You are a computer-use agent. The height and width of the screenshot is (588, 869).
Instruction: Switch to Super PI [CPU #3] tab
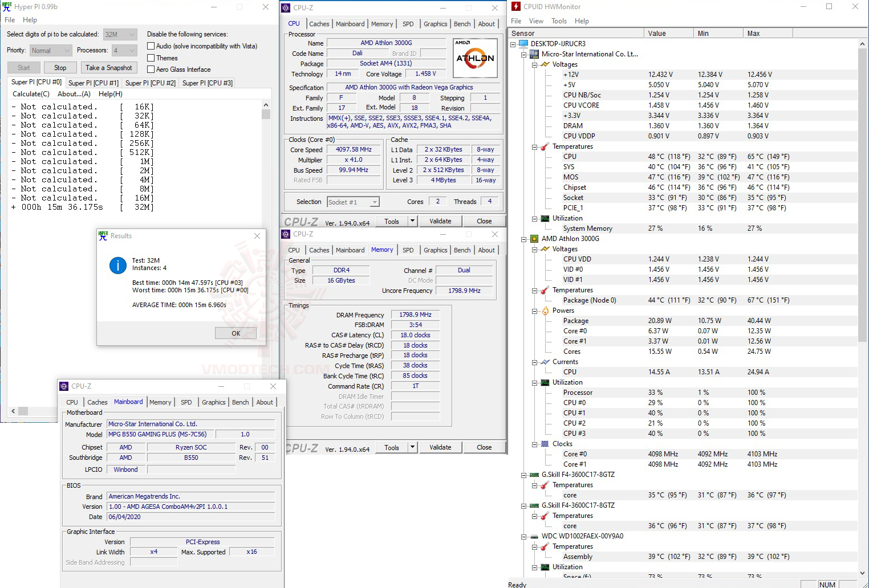coord(208,83)
